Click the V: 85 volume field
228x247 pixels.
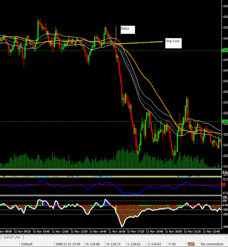pyautogui.click(x=172, y=244)
